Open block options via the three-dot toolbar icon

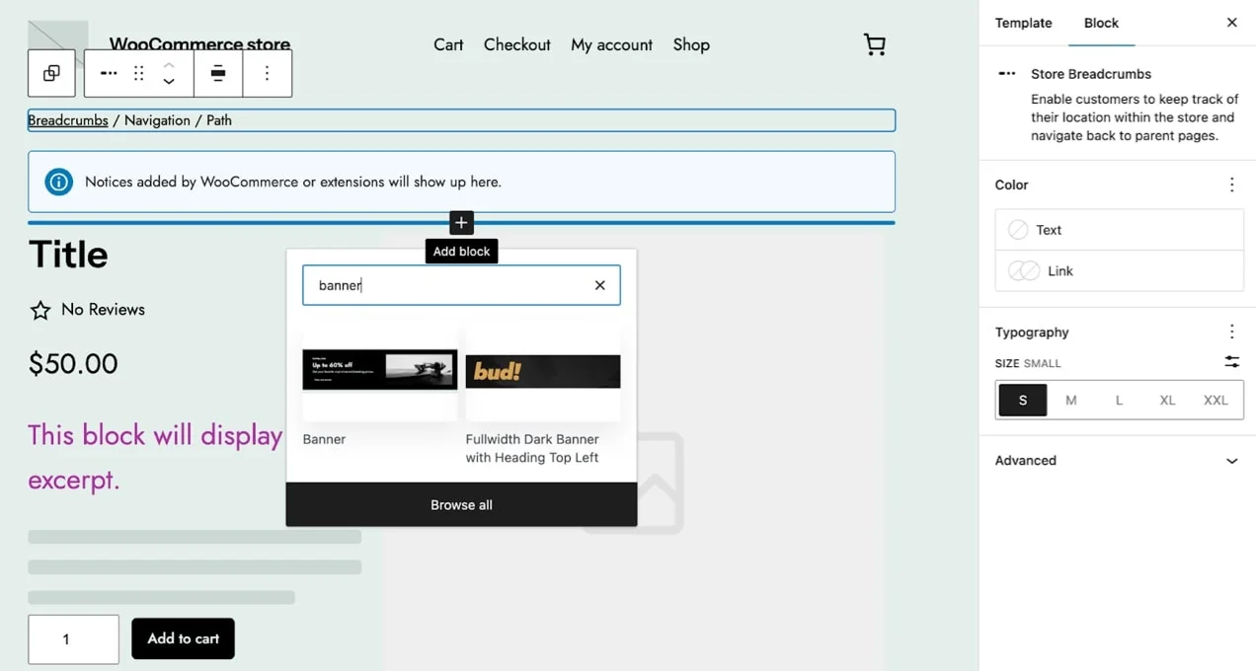coord(268,73)
